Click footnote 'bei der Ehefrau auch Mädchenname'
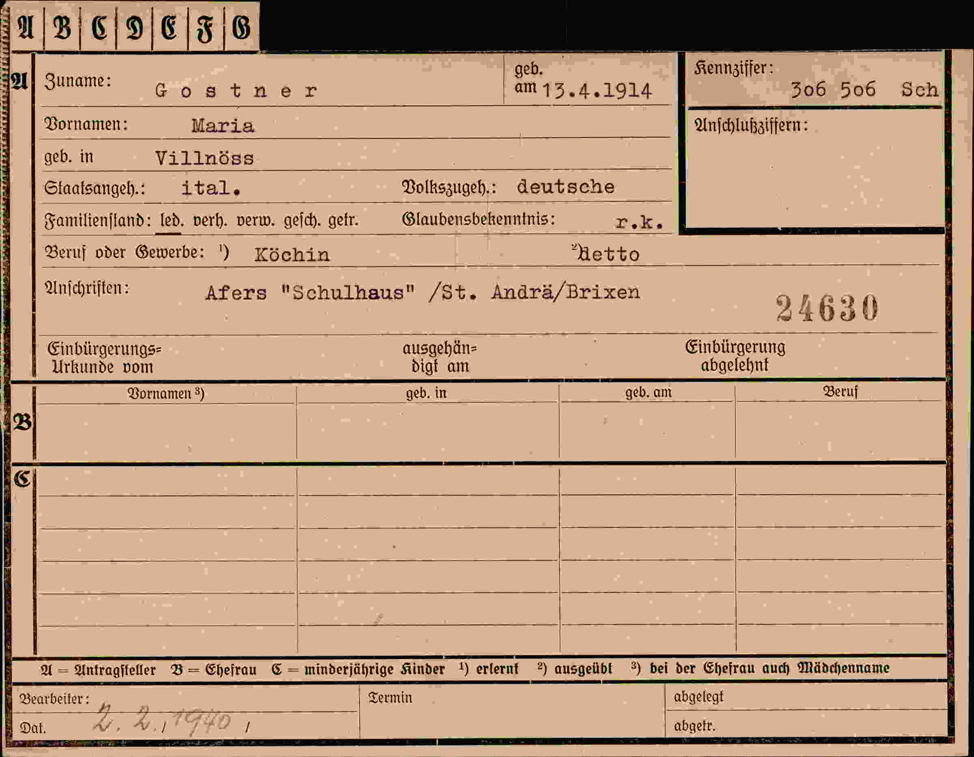The image size is (974, 757). click(770, 668)
